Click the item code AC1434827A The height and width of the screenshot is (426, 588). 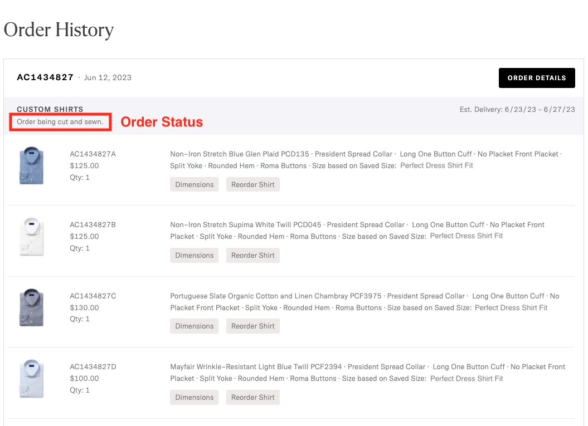(93, 154)
